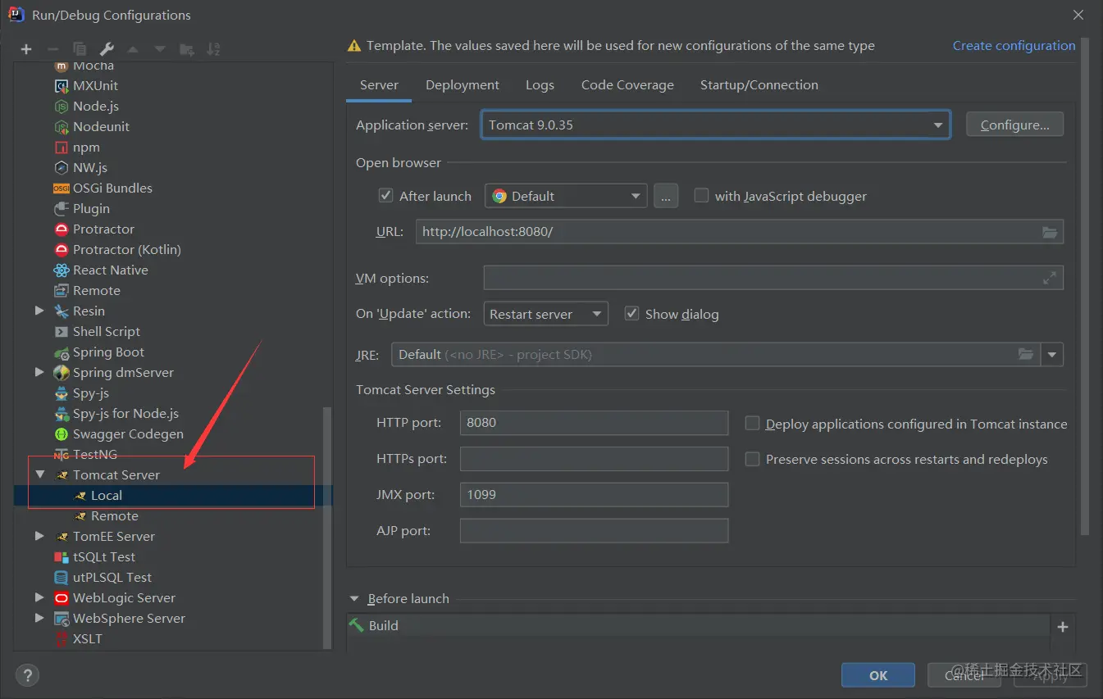Switch to the Deployment tab
This screenshot has width=1103, height=699.
coord(463,85)
